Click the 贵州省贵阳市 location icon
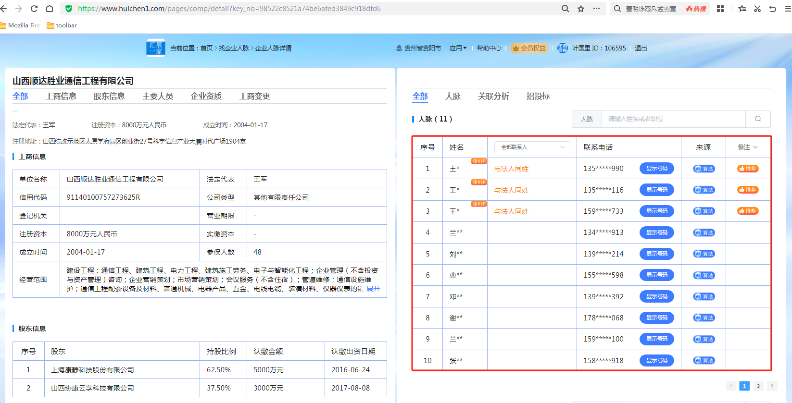 click(x=399, y=48)
